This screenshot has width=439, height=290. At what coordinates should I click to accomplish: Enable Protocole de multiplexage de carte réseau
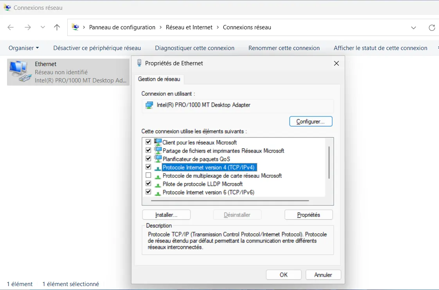[148, 175]
